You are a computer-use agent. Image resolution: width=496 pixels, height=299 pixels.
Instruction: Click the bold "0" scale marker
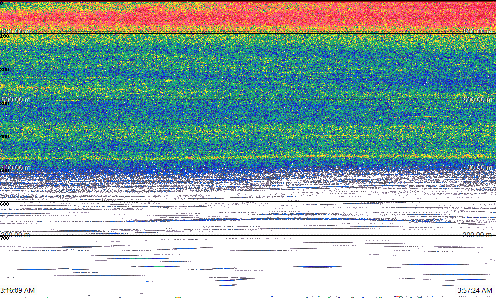2,3
